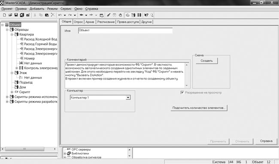Switch to the Опрос tab
The width and height of the screenshot is (279, 164).
(78, 22)
